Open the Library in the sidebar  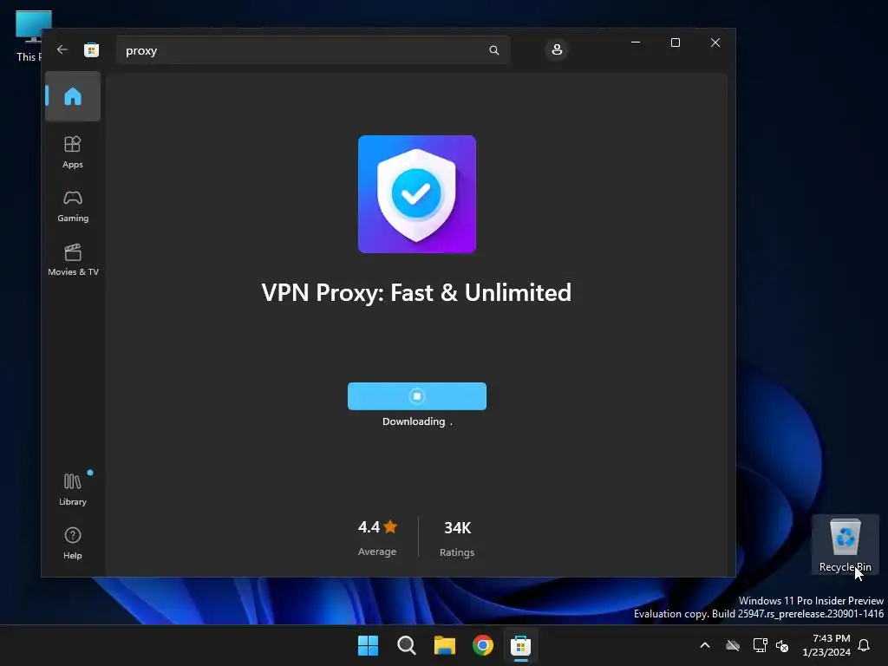[x=73, y=489]
